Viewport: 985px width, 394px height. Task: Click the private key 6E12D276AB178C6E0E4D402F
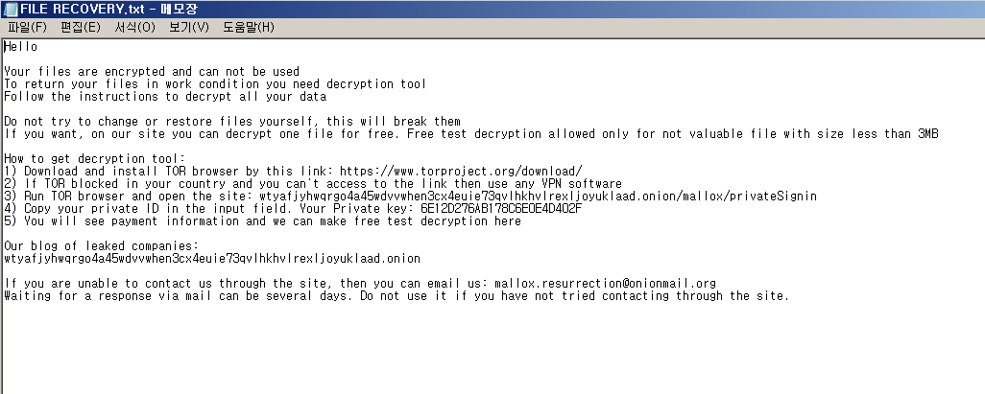tap(501, 209)
